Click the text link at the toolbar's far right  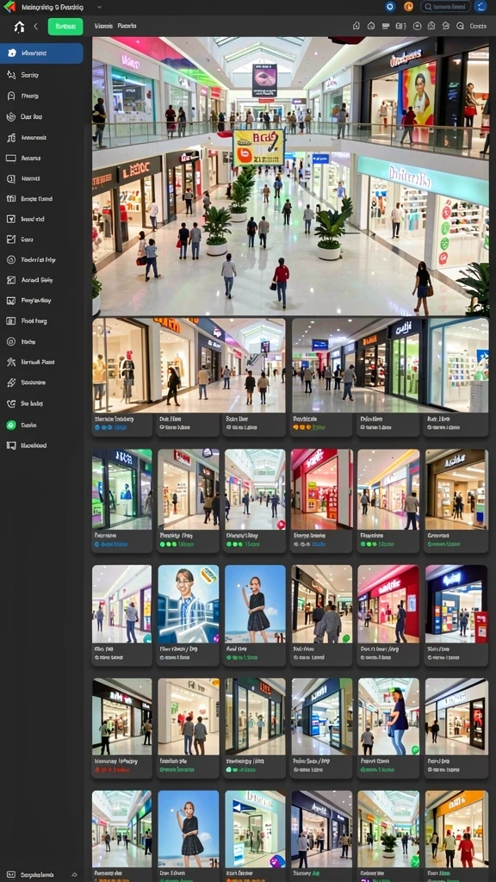click(x=478, y=26)
